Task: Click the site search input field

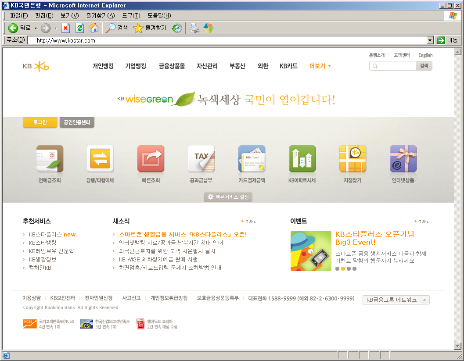Action: (x=393, y=66)
